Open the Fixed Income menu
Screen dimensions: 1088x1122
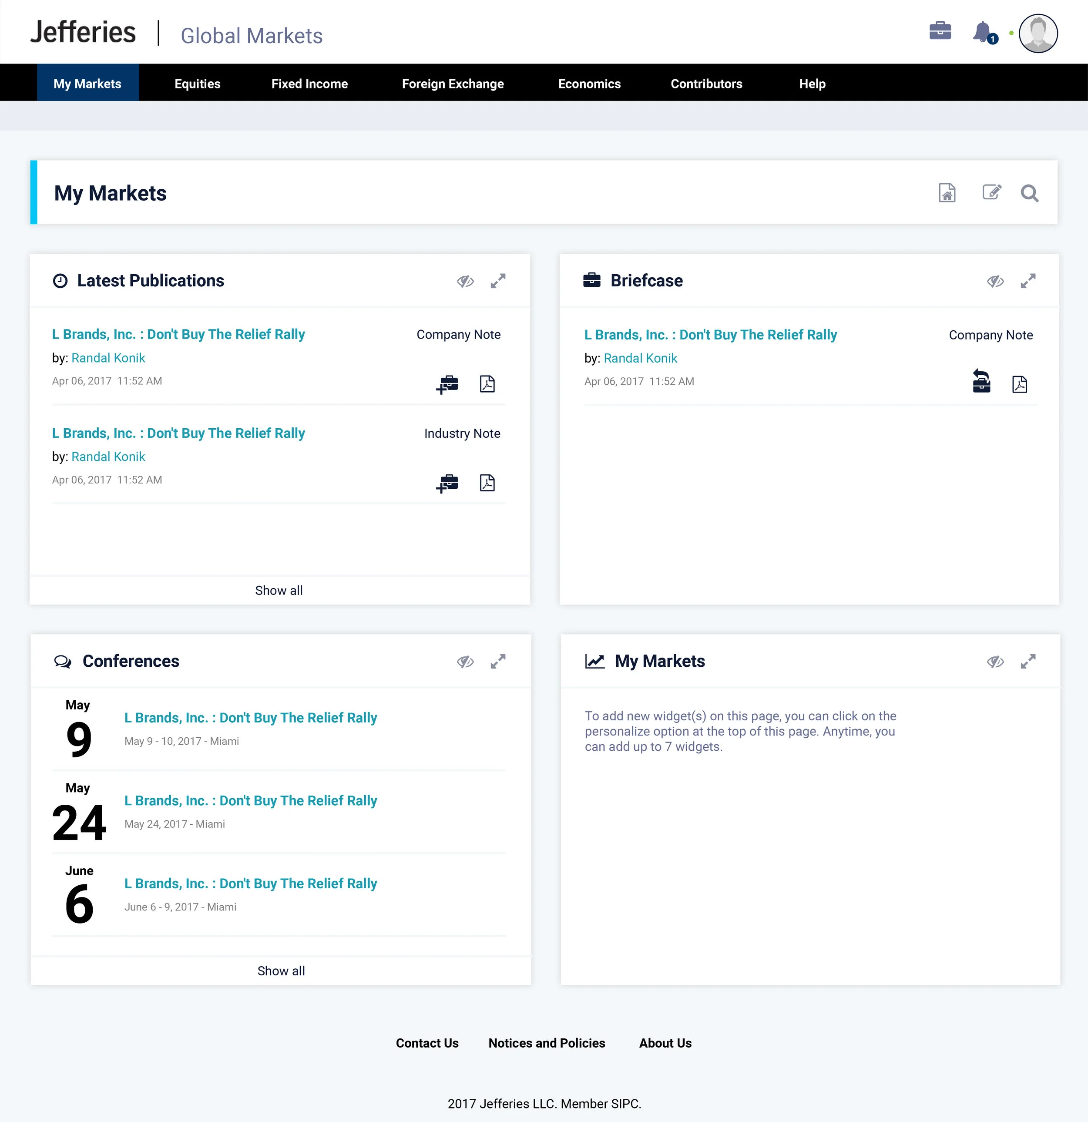coord(309,84)
